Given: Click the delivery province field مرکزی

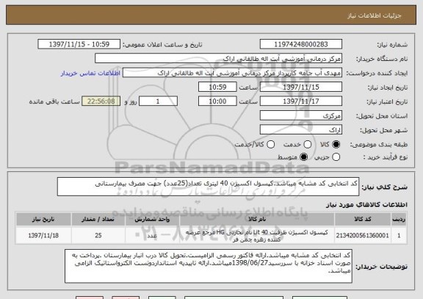Looking at the screenshot, I should [301, 115].
